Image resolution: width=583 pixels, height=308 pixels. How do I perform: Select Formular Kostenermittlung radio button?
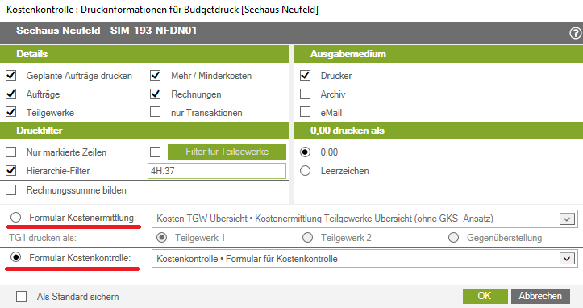pos(15,217)
